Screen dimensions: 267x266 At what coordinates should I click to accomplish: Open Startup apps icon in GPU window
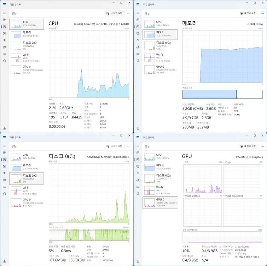pos(138,173)
